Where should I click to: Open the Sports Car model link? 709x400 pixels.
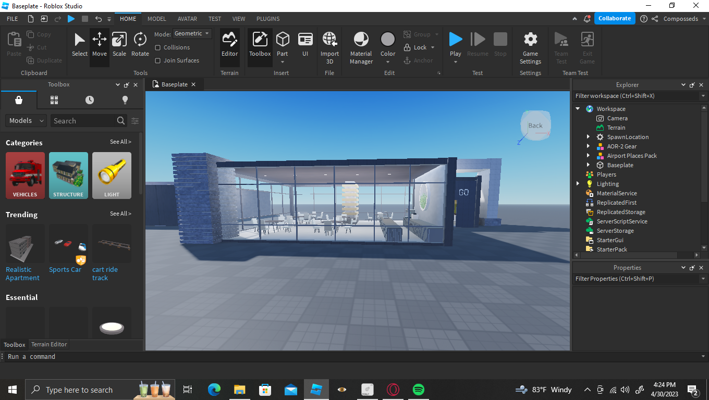[x=65, y=270]
